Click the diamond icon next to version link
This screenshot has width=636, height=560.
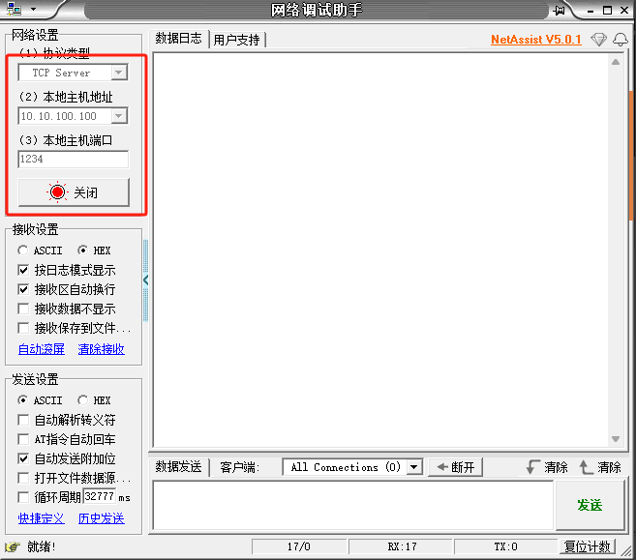pyautogui.click(x=598, y=40)
